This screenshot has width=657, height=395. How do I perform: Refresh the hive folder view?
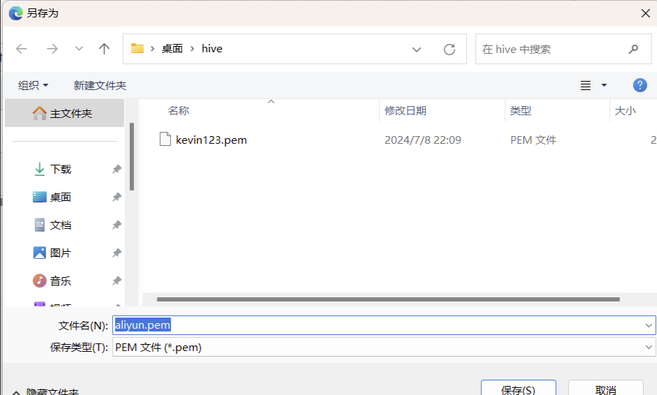click(450, 50)
